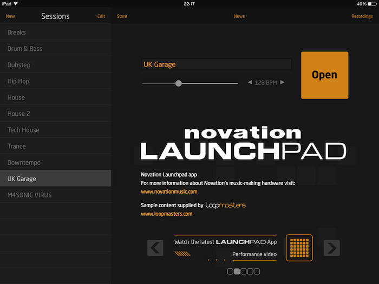
Task: Select the Dubstep session
Action: pyautogui.click(x=56, y=65)
